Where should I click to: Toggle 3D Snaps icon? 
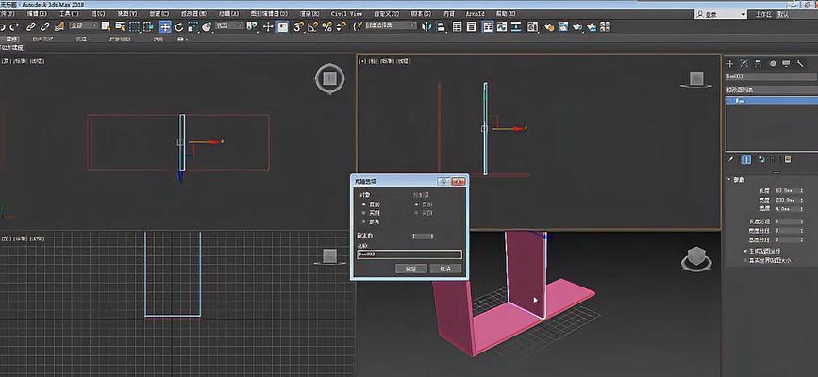coord(298,26)
